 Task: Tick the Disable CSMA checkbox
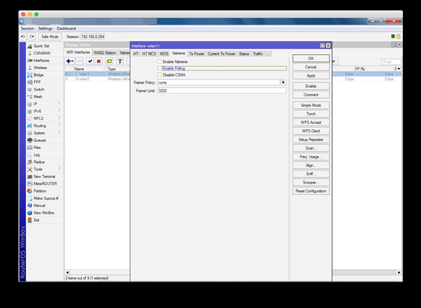[x=160, y=75]
